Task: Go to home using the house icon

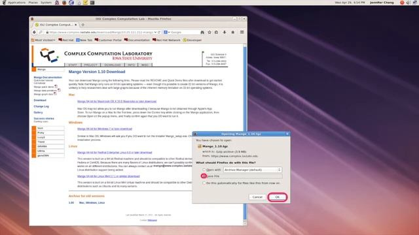Action: [233, 32]
